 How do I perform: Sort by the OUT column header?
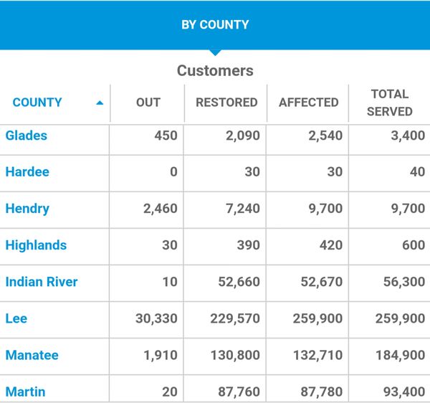pos(148,103)
